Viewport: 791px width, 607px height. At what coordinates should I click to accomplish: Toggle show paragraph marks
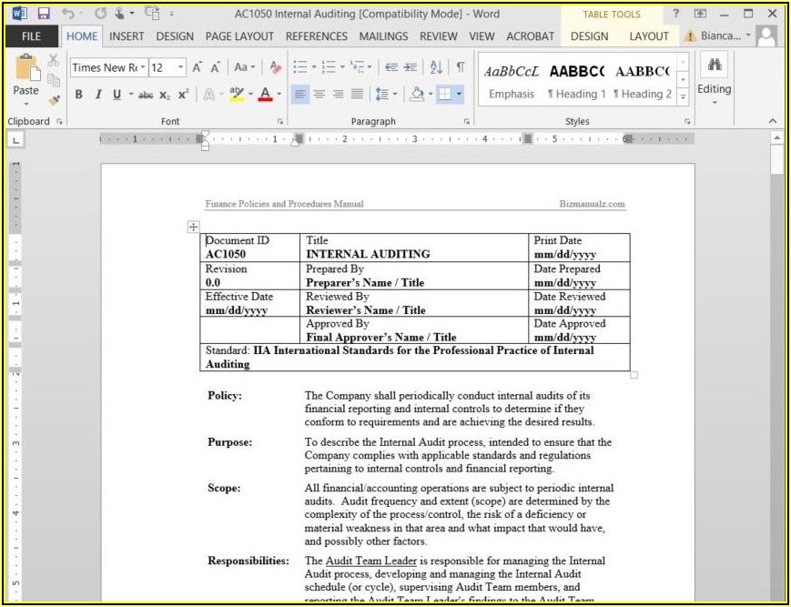461,67
